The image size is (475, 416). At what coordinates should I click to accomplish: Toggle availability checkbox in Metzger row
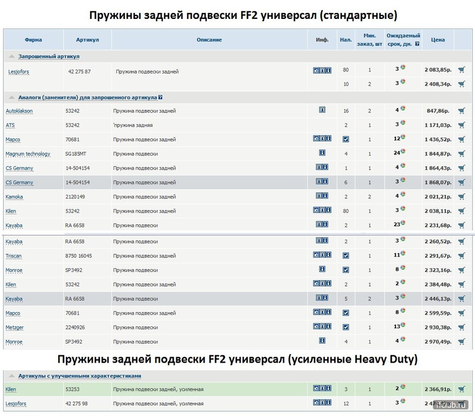[x=346, y=327]
